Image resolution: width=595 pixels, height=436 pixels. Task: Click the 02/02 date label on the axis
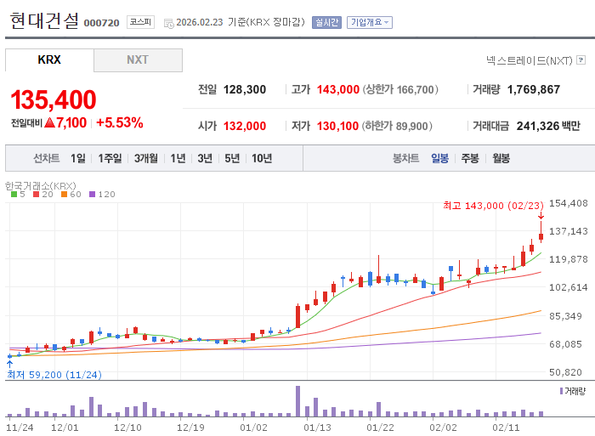pos(443,428)
